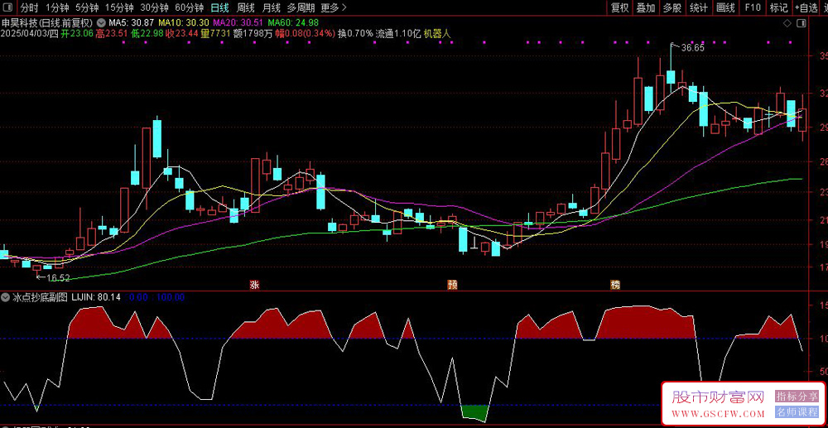Viewport: 828px width, 428px height.
Task: Click the side panel icon at chart top-right
Action: click(x=802, y=23)
